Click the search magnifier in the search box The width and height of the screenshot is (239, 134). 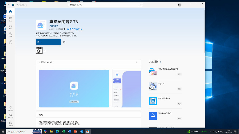click(141, 5)
